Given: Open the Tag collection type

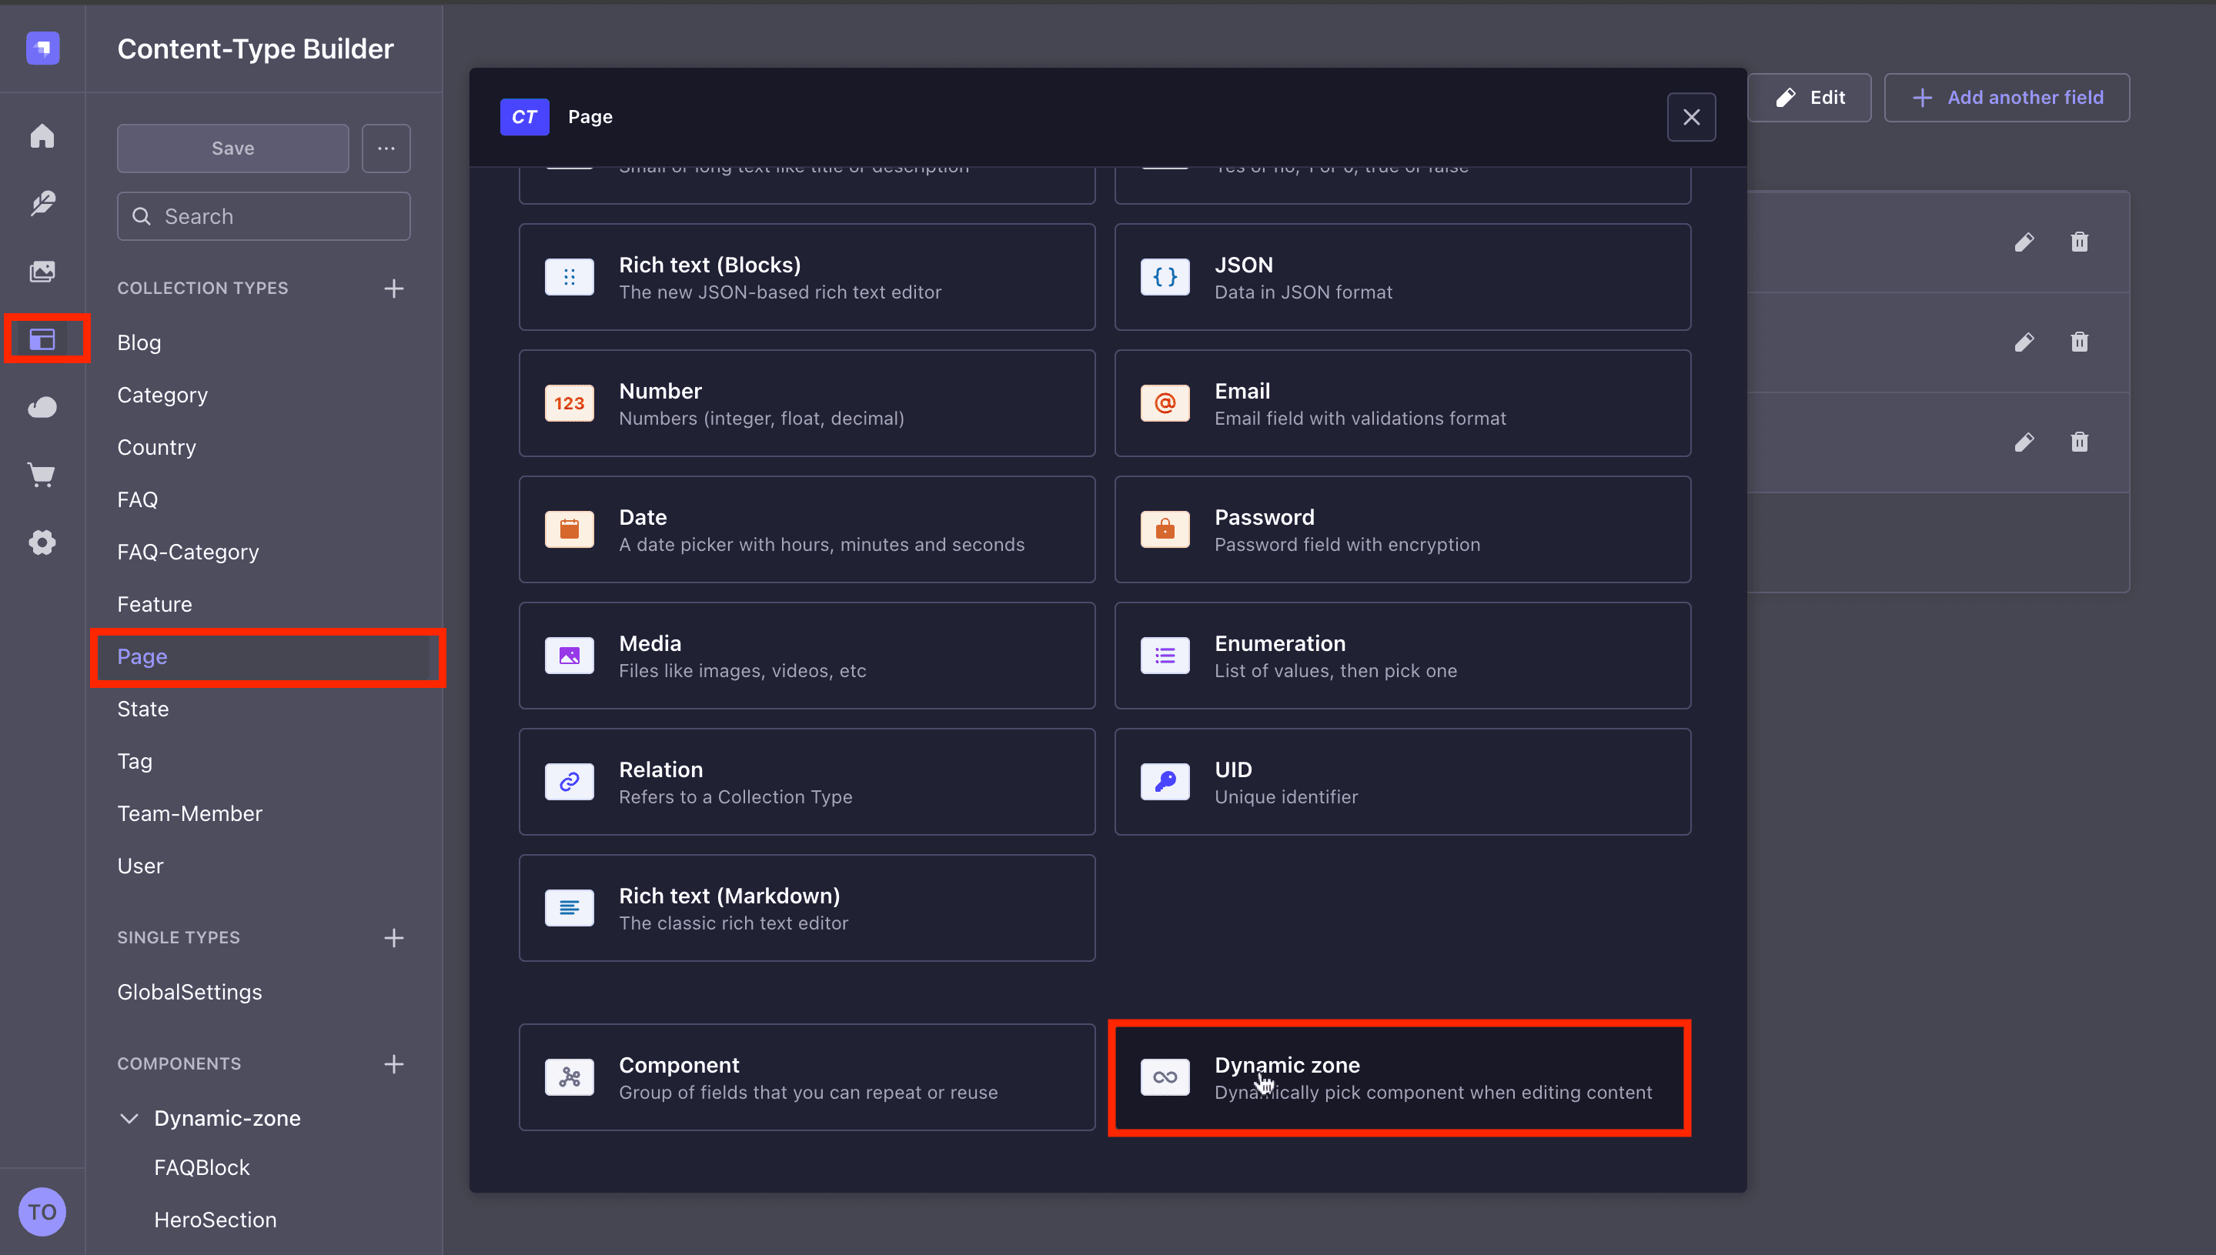Looking at the screenshot, I should [135, 761].
